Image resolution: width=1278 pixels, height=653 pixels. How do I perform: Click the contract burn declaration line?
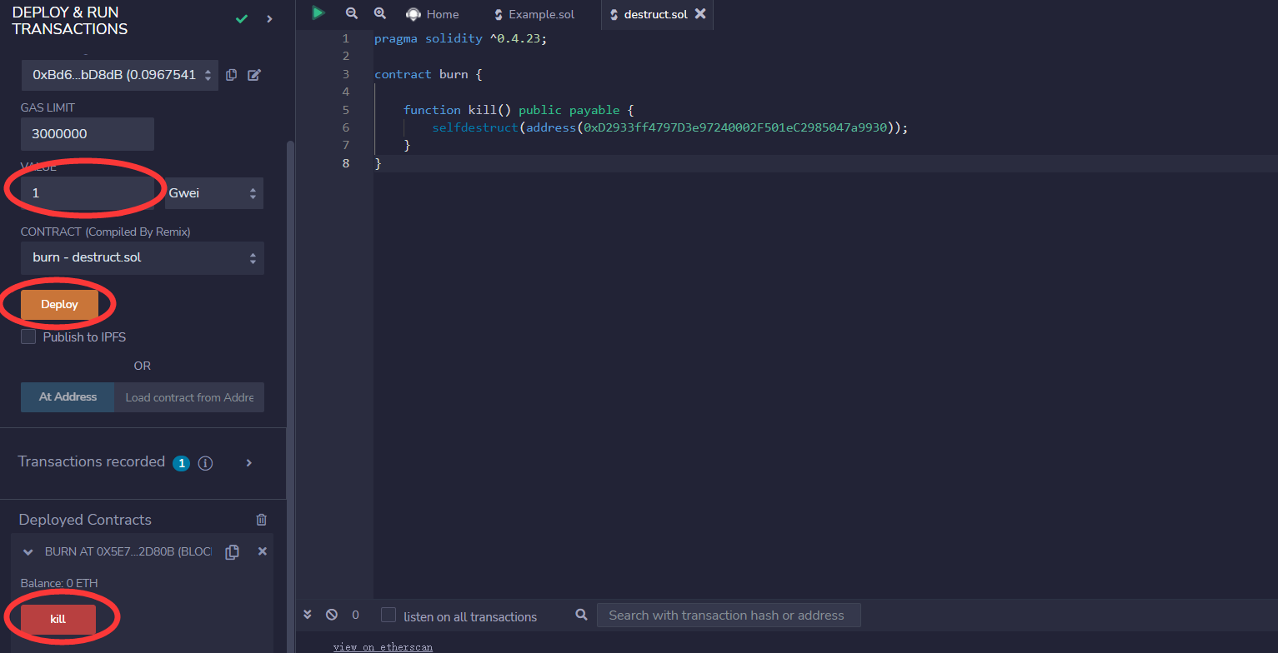click(x=429, y=74)
